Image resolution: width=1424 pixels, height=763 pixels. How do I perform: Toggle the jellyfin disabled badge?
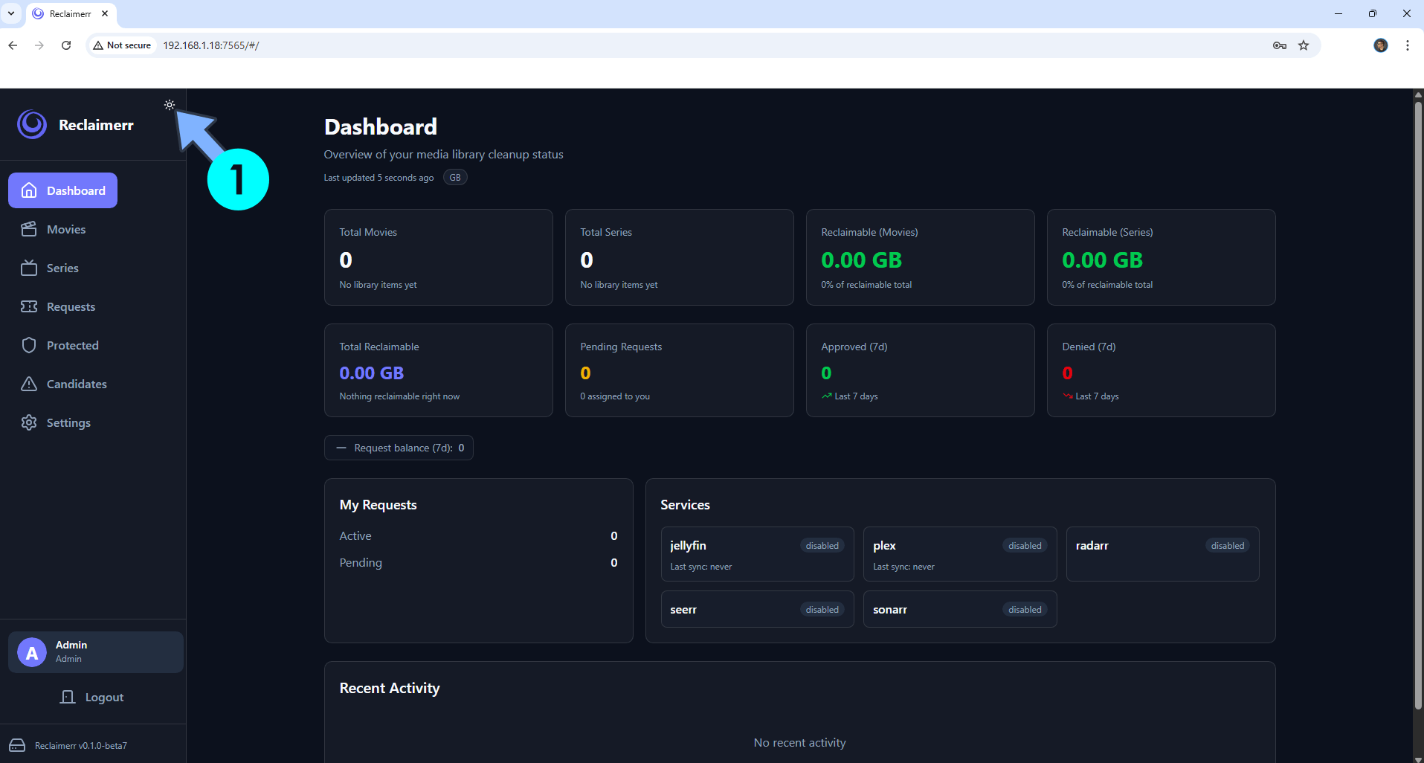(821, 545)
